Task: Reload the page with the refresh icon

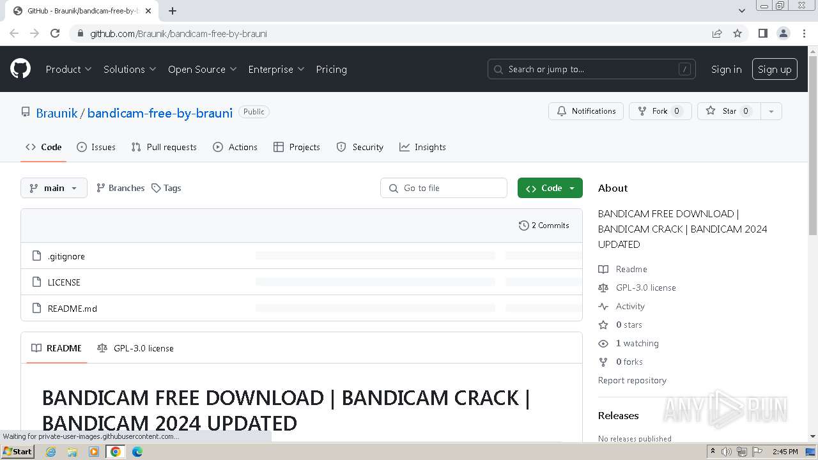Action: click(x=55, y=33)
